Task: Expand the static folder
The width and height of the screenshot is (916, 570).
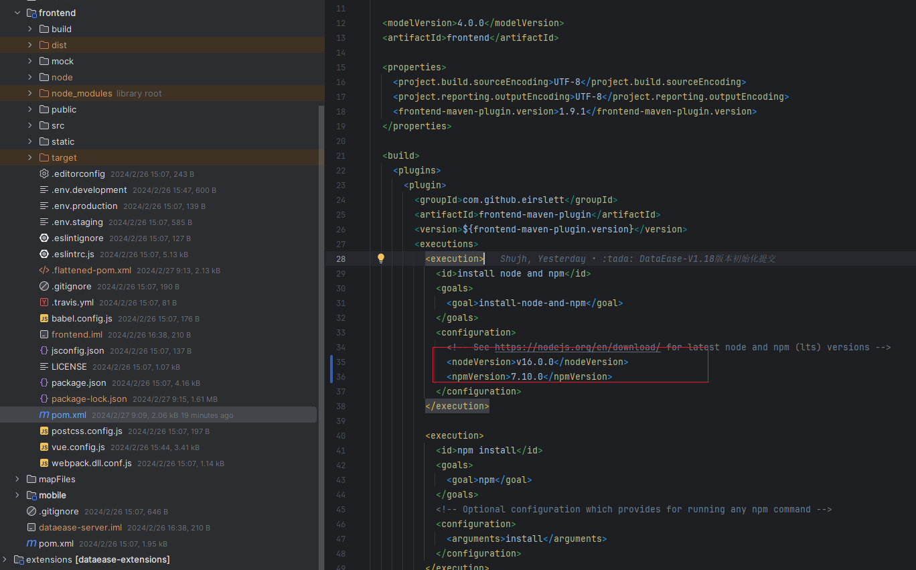Action: point(30,141)
